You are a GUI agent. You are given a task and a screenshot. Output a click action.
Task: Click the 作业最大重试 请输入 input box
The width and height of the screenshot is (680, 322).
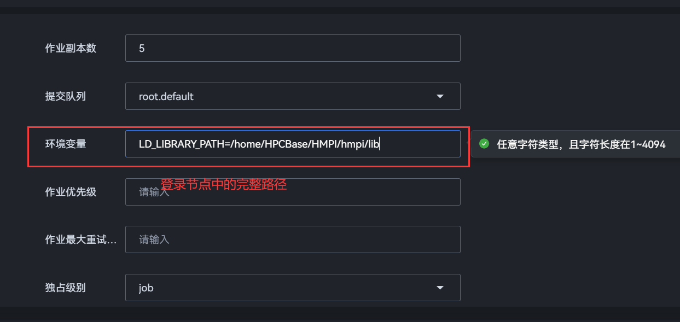(293, 239)
